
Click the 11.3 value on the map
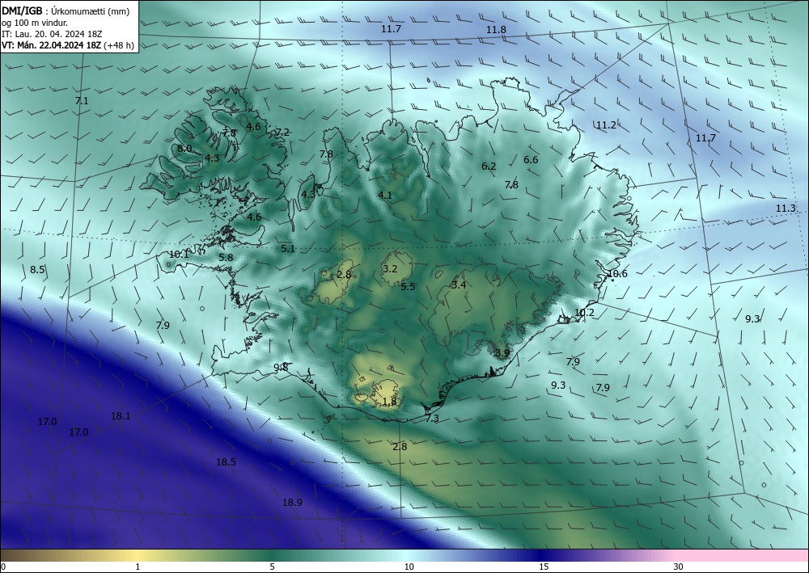pyautogui.click(x=786, y=209)
